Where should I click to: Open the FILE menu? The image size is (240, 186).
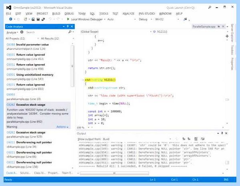pyautogui.click(x=8, y=14)
